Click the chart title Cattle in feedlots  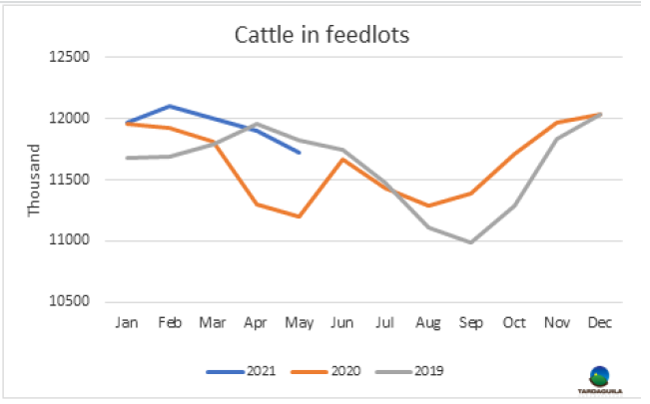322,36
